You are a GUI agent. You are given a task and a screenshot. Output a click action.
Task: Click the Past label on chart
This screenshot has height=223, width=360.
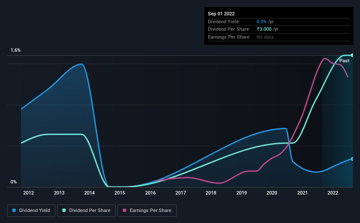pos(344,61)
